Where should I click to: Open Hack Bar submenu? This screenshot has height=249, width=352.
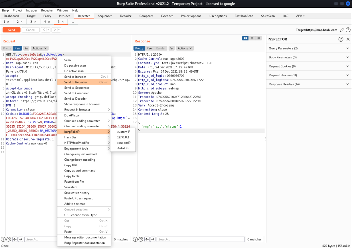[84, 137]
